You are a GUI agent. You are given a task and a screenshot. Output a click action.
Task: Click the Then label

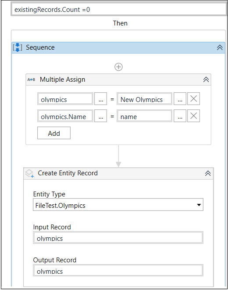[x=120, y=23]
